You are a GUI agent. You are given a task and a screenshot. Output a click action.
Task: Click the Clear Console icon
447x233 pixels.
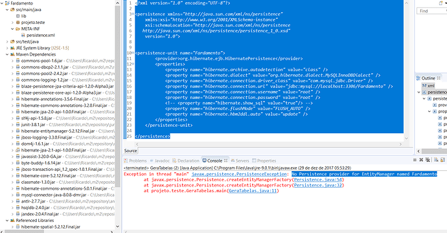click(436, 159)
